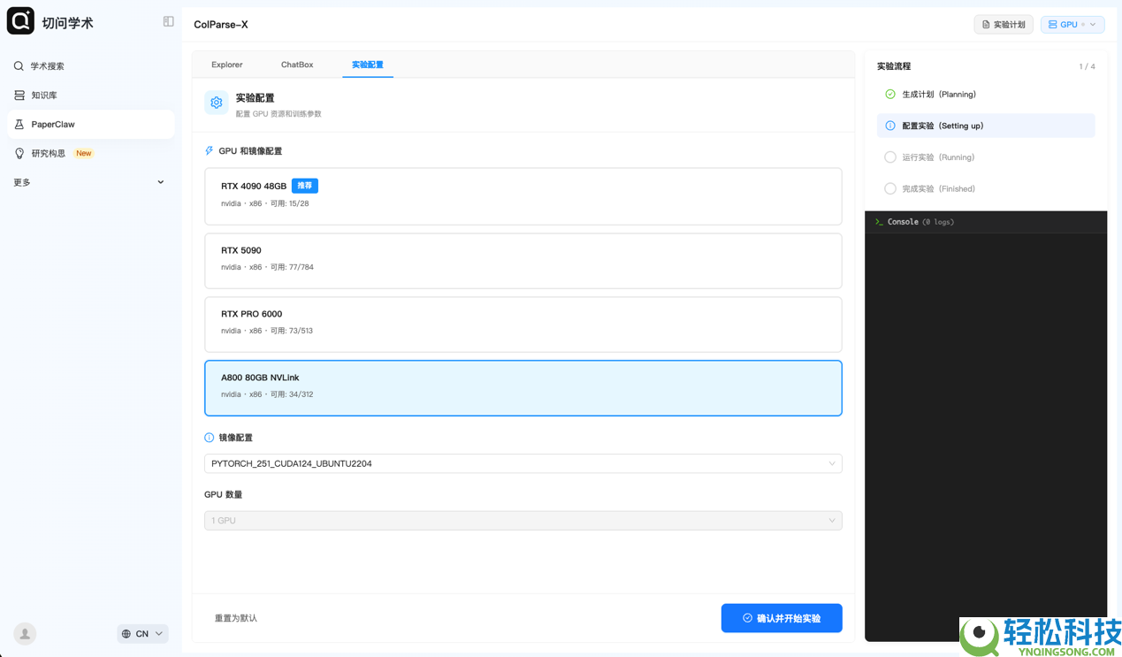Viewport: 1122px width, 657px height.
Task: Click the search magnifier icon in the sidebar
Action: [19, 66]
